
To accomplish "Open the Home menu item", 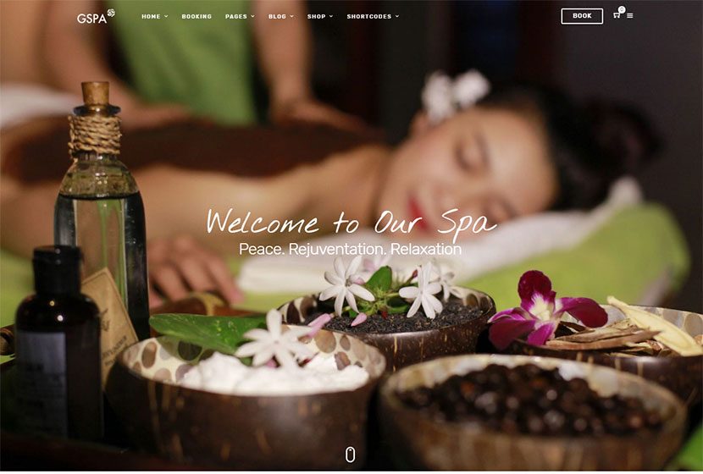I will pos(151,16).
